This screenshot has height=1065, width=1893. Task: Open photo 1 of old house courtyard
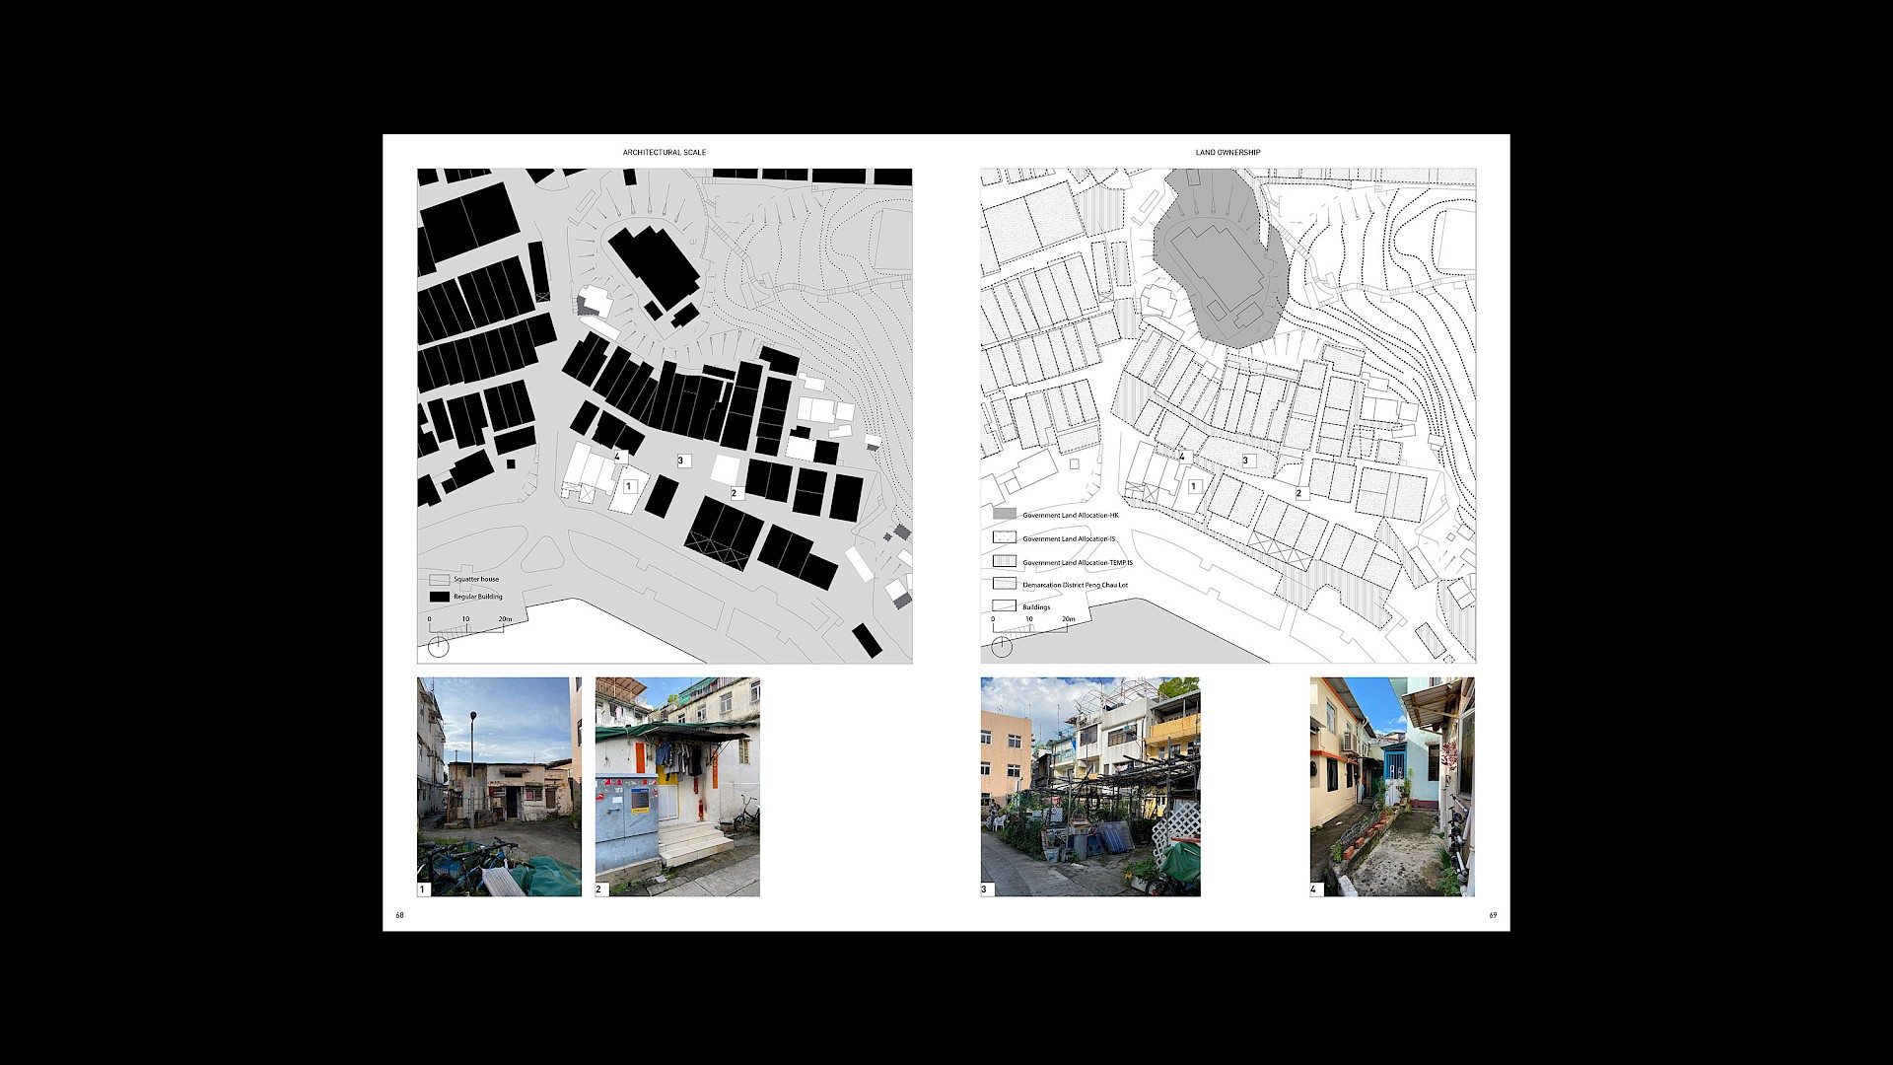(x=499, y=786)
